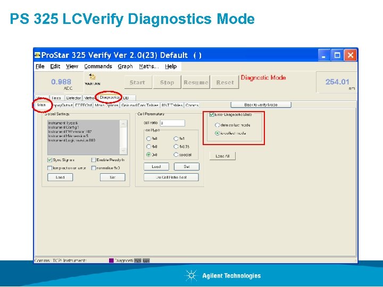Viewport: 383px width, 287px height.
Task: Click the cell ratio input field
Action: [172, 123]
